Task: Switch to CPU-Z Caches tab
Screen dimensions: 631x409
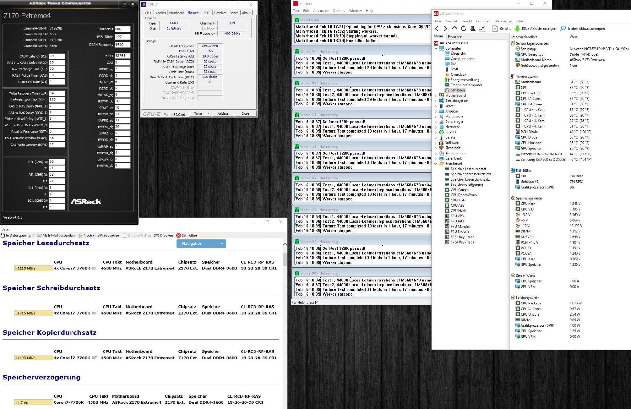Action: pyautogui.click(x=161, y=13)
